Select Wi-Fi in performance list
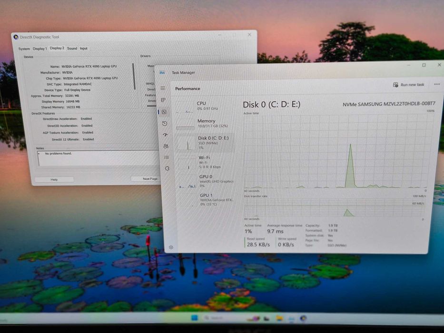Image resolution: width=444 pixels, height=333 pixels. click(x=206, y=162)
